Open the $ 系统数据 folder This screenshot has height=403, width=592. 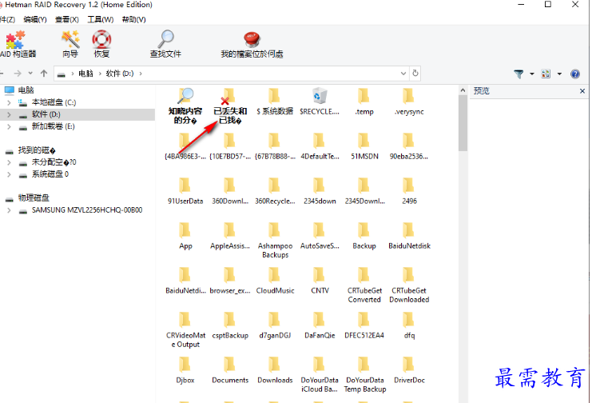point(275,102)
